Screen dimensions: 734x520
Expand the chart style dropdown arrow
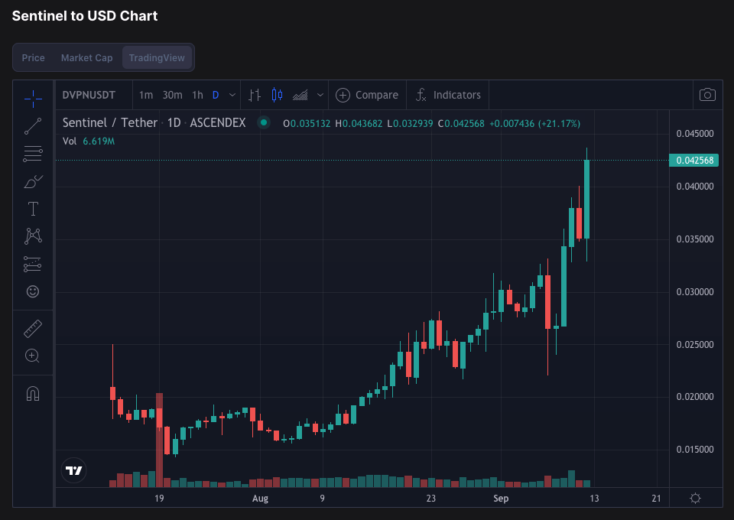point(320,95)
